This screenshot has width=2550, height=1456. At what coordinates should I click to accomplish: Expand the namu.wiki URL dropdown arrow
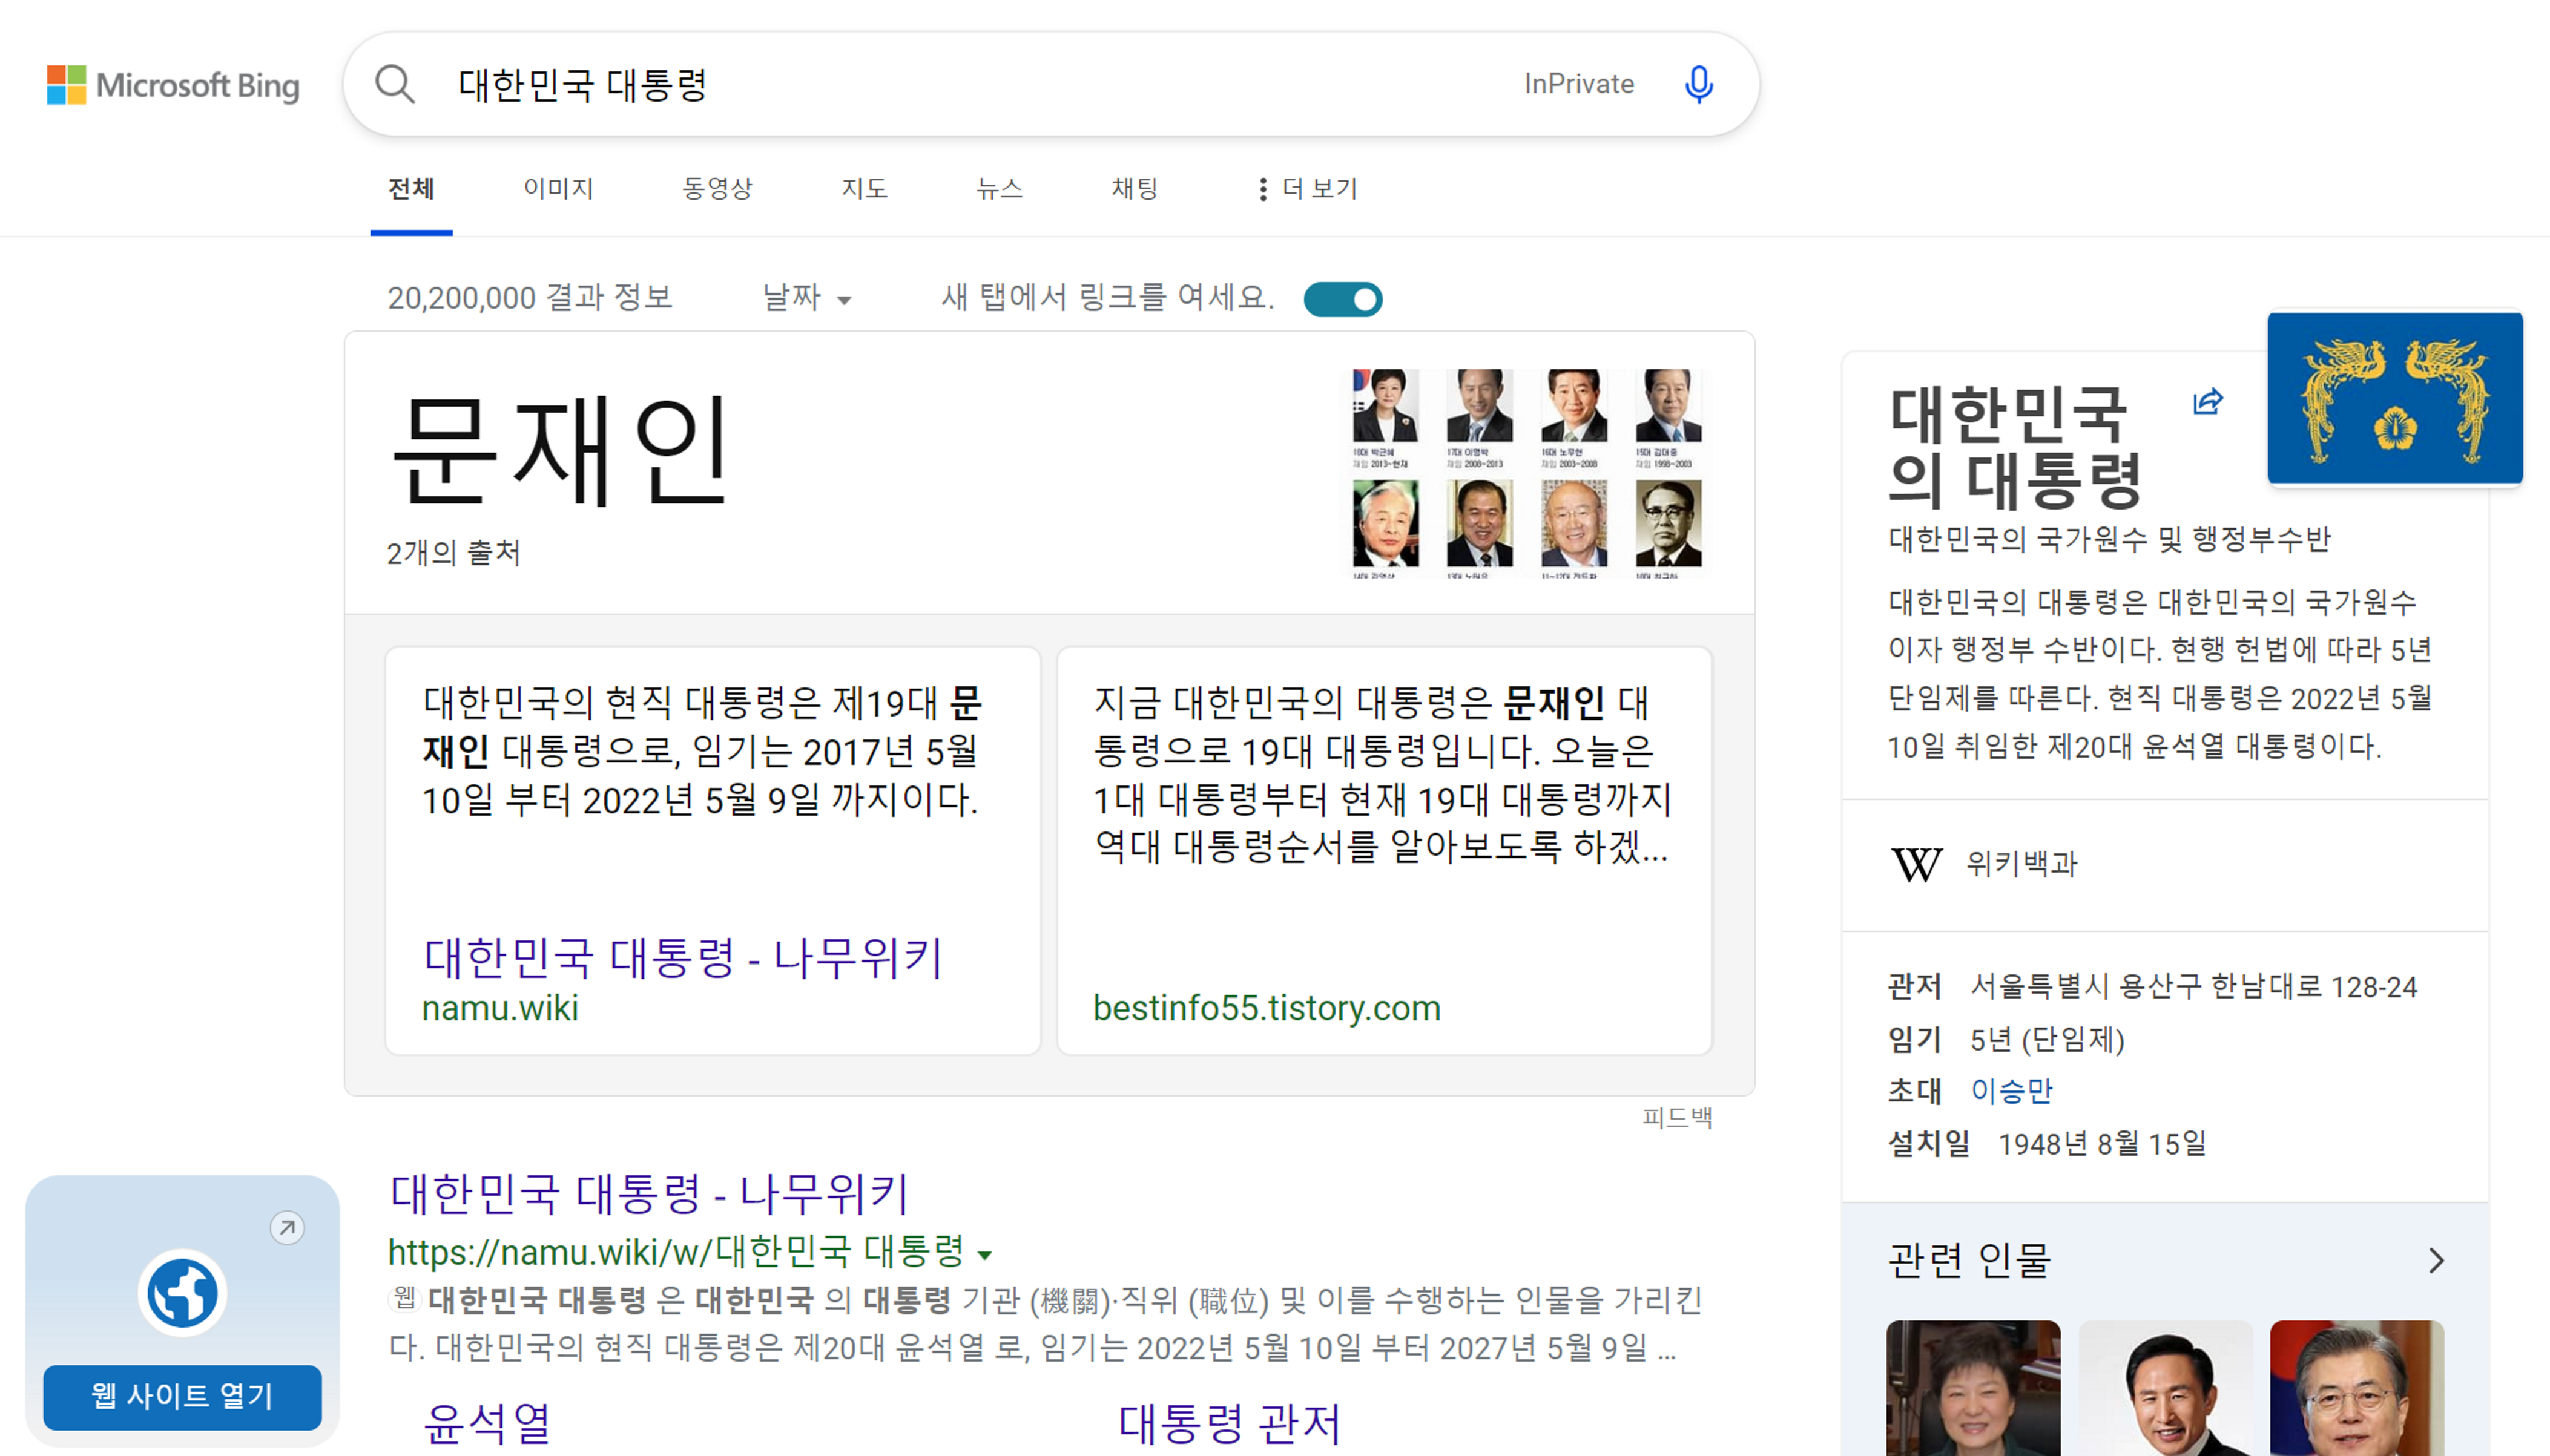point(986,1254)
